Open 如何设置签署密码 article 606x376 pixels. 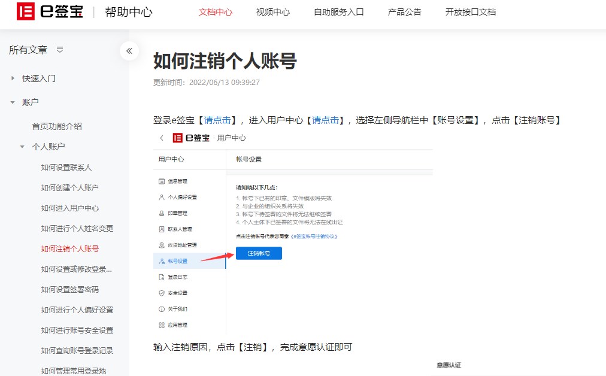pos(69,289)
